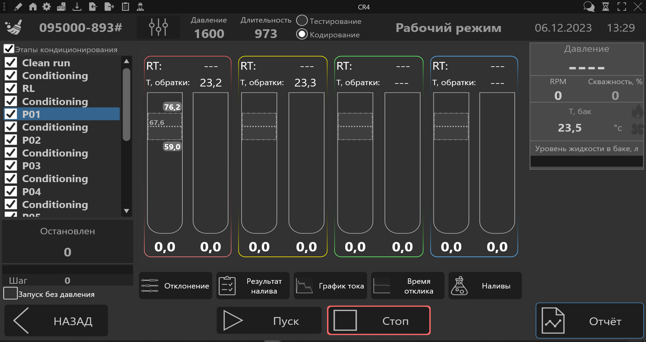This screenshot has height=342, width=646.
Task: Go to the home screen icon
Action: [33, 7]
